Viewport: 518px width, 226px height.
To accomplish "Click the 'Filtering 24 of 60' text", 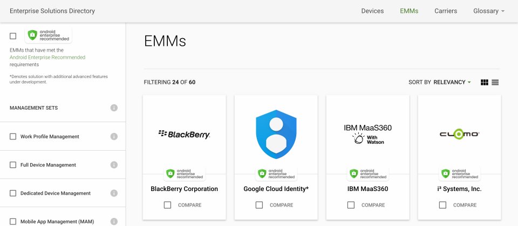I will pyautogui.click(x=169, y=82).
